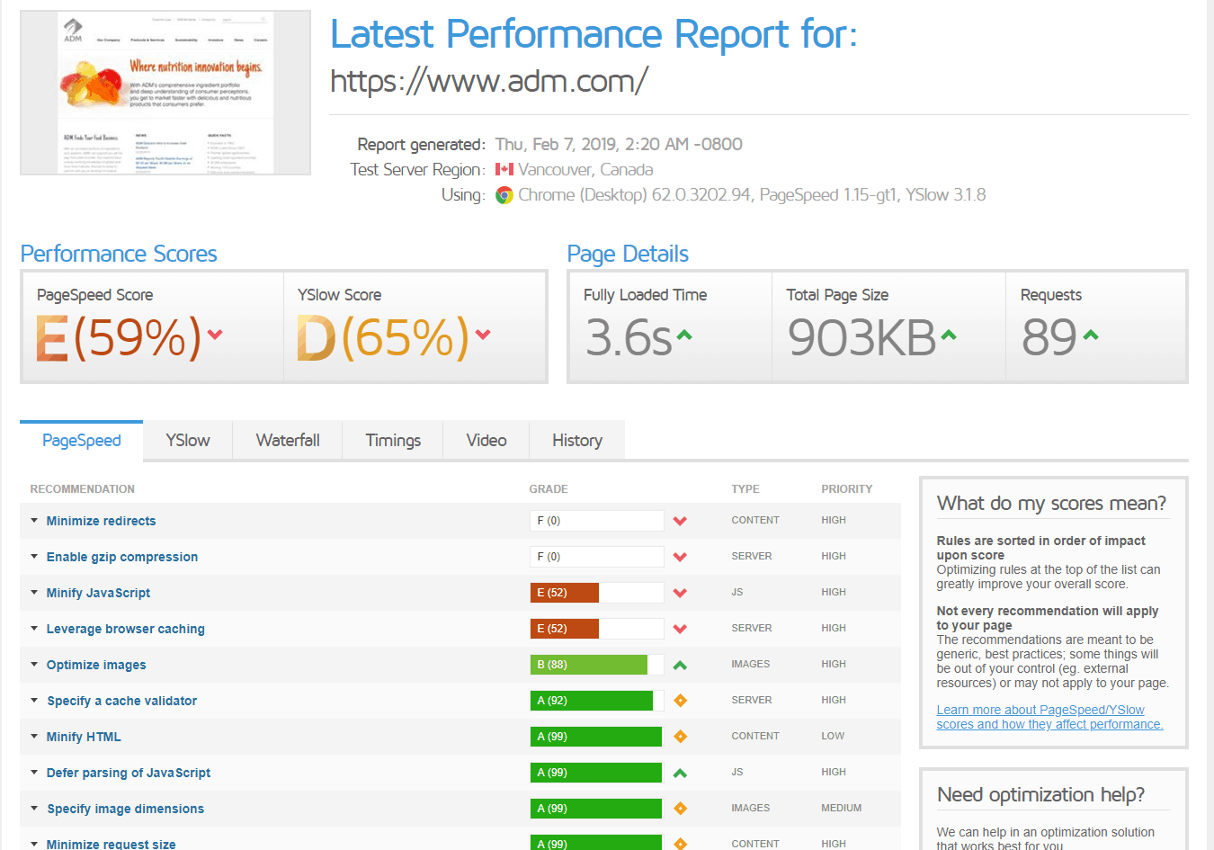Click the LOW priority in Minify HTML row
Screen dimensions: 1214x850
click(833, 736)
